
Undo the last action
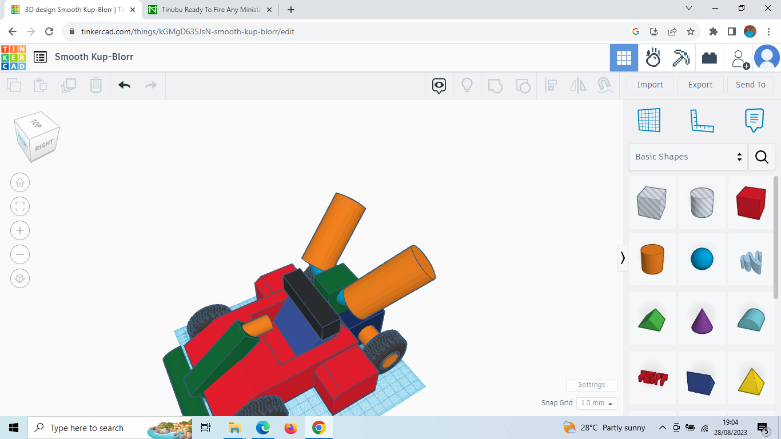(x=124, y=85)
